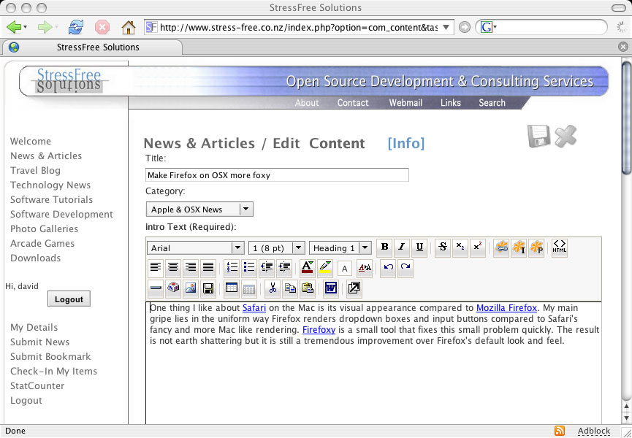The width and height of the screenshot is (632, 438).
Task: Click the Mambo pagebreak icon (asterisk P)
Action: pos(536,247)
